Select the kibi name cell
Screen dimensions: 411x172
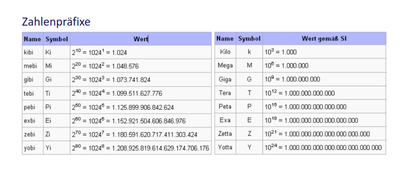coord(29,53)
